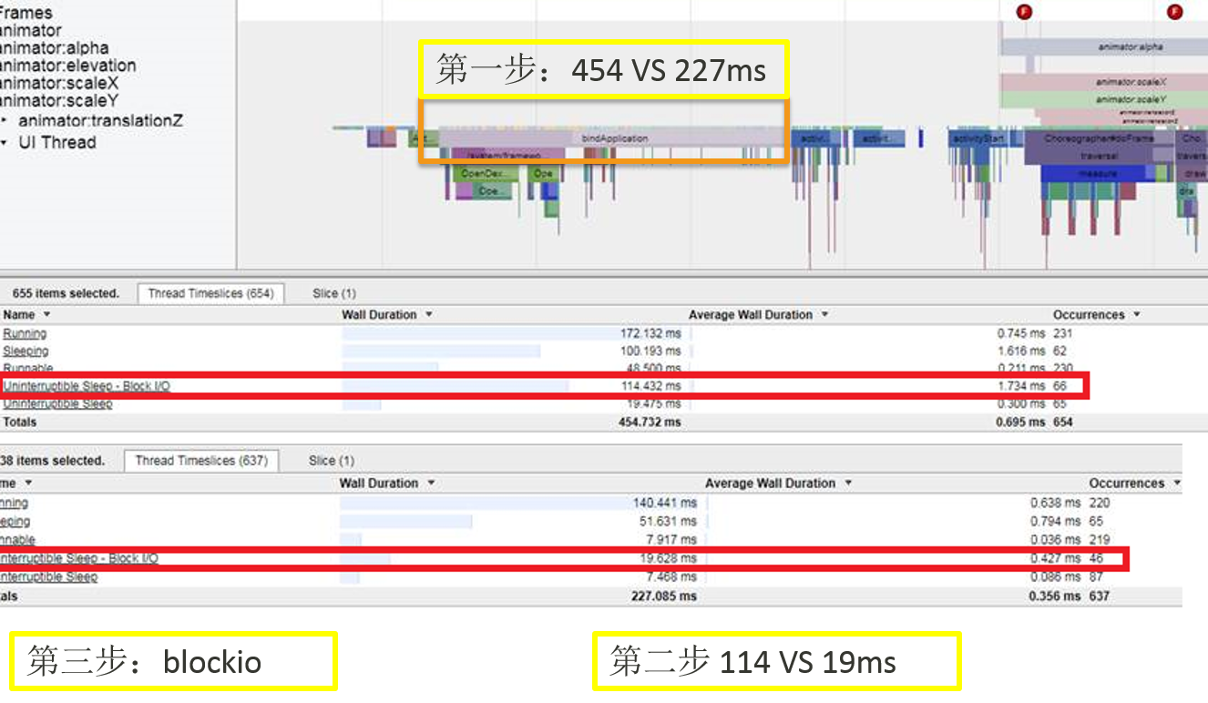This screenshot has width=1208, height=703.
Task: Open Uninterruptible Sleep link with 7.468 ms
Action: click(x=48, y=576)
